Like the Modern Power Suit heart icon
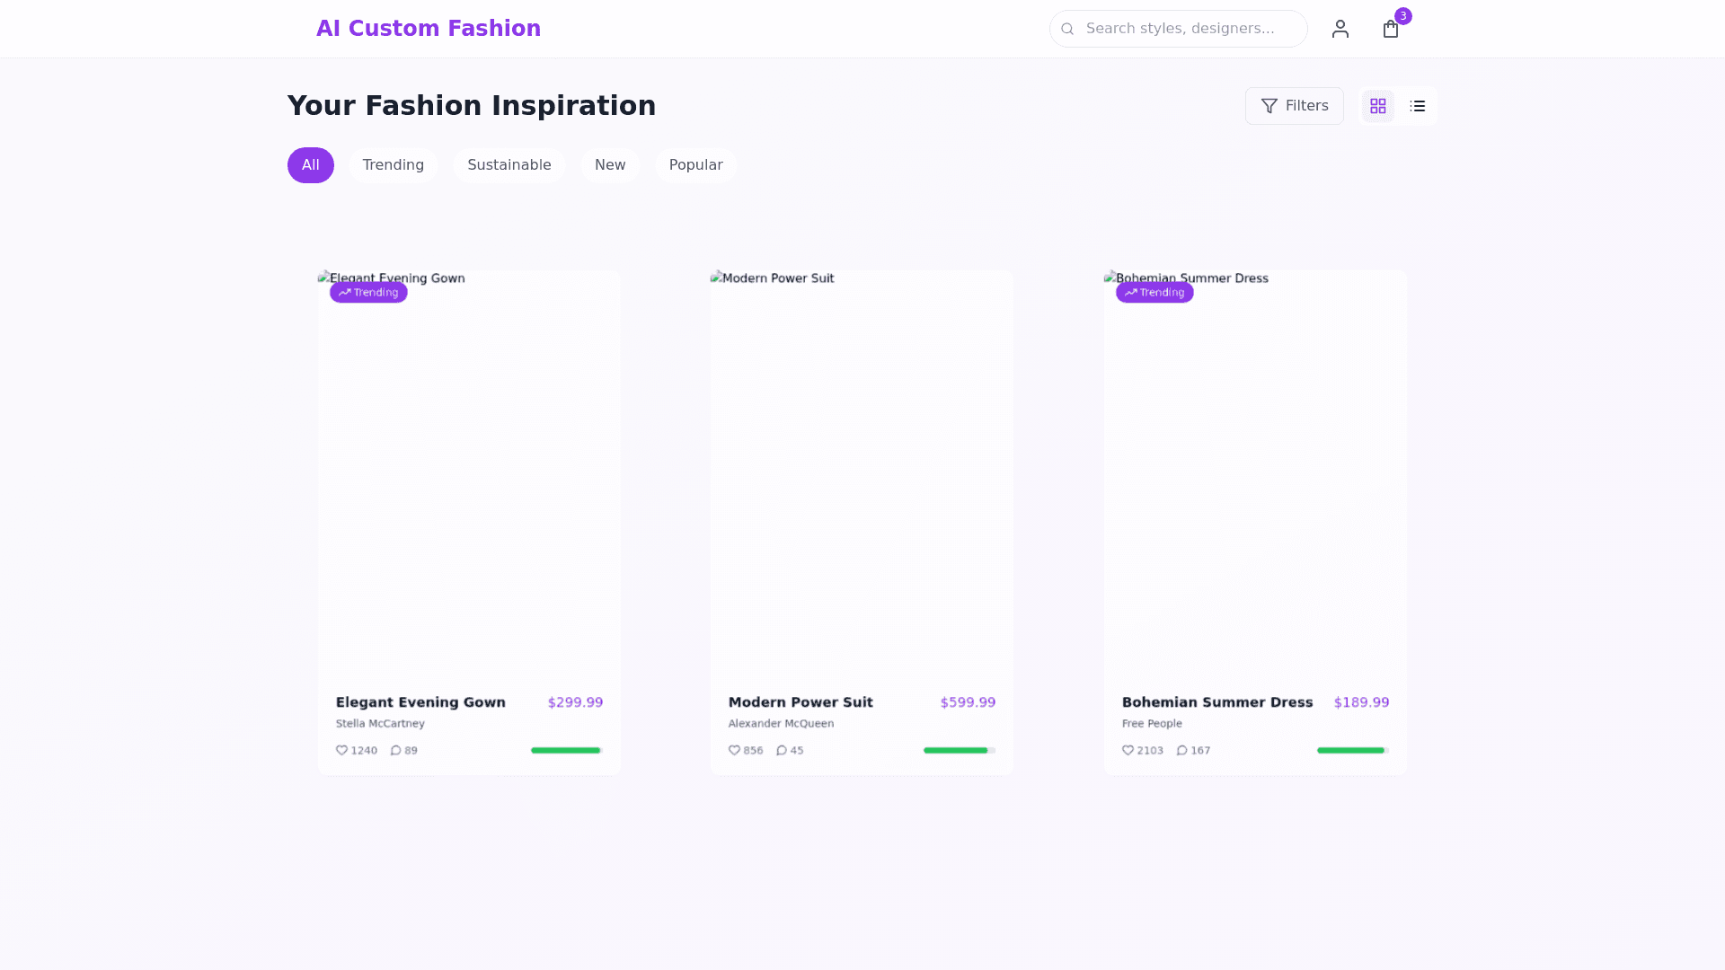The image size is (1725, 970). [x=734, y=750]
